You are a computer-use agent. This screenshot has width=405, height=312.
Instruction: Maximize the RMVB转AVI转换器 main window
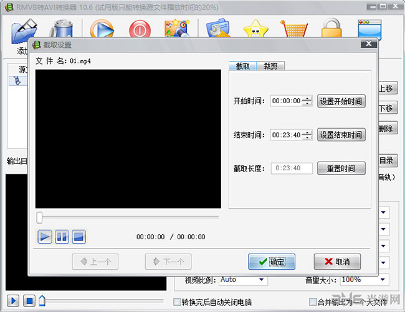[384, 7]
